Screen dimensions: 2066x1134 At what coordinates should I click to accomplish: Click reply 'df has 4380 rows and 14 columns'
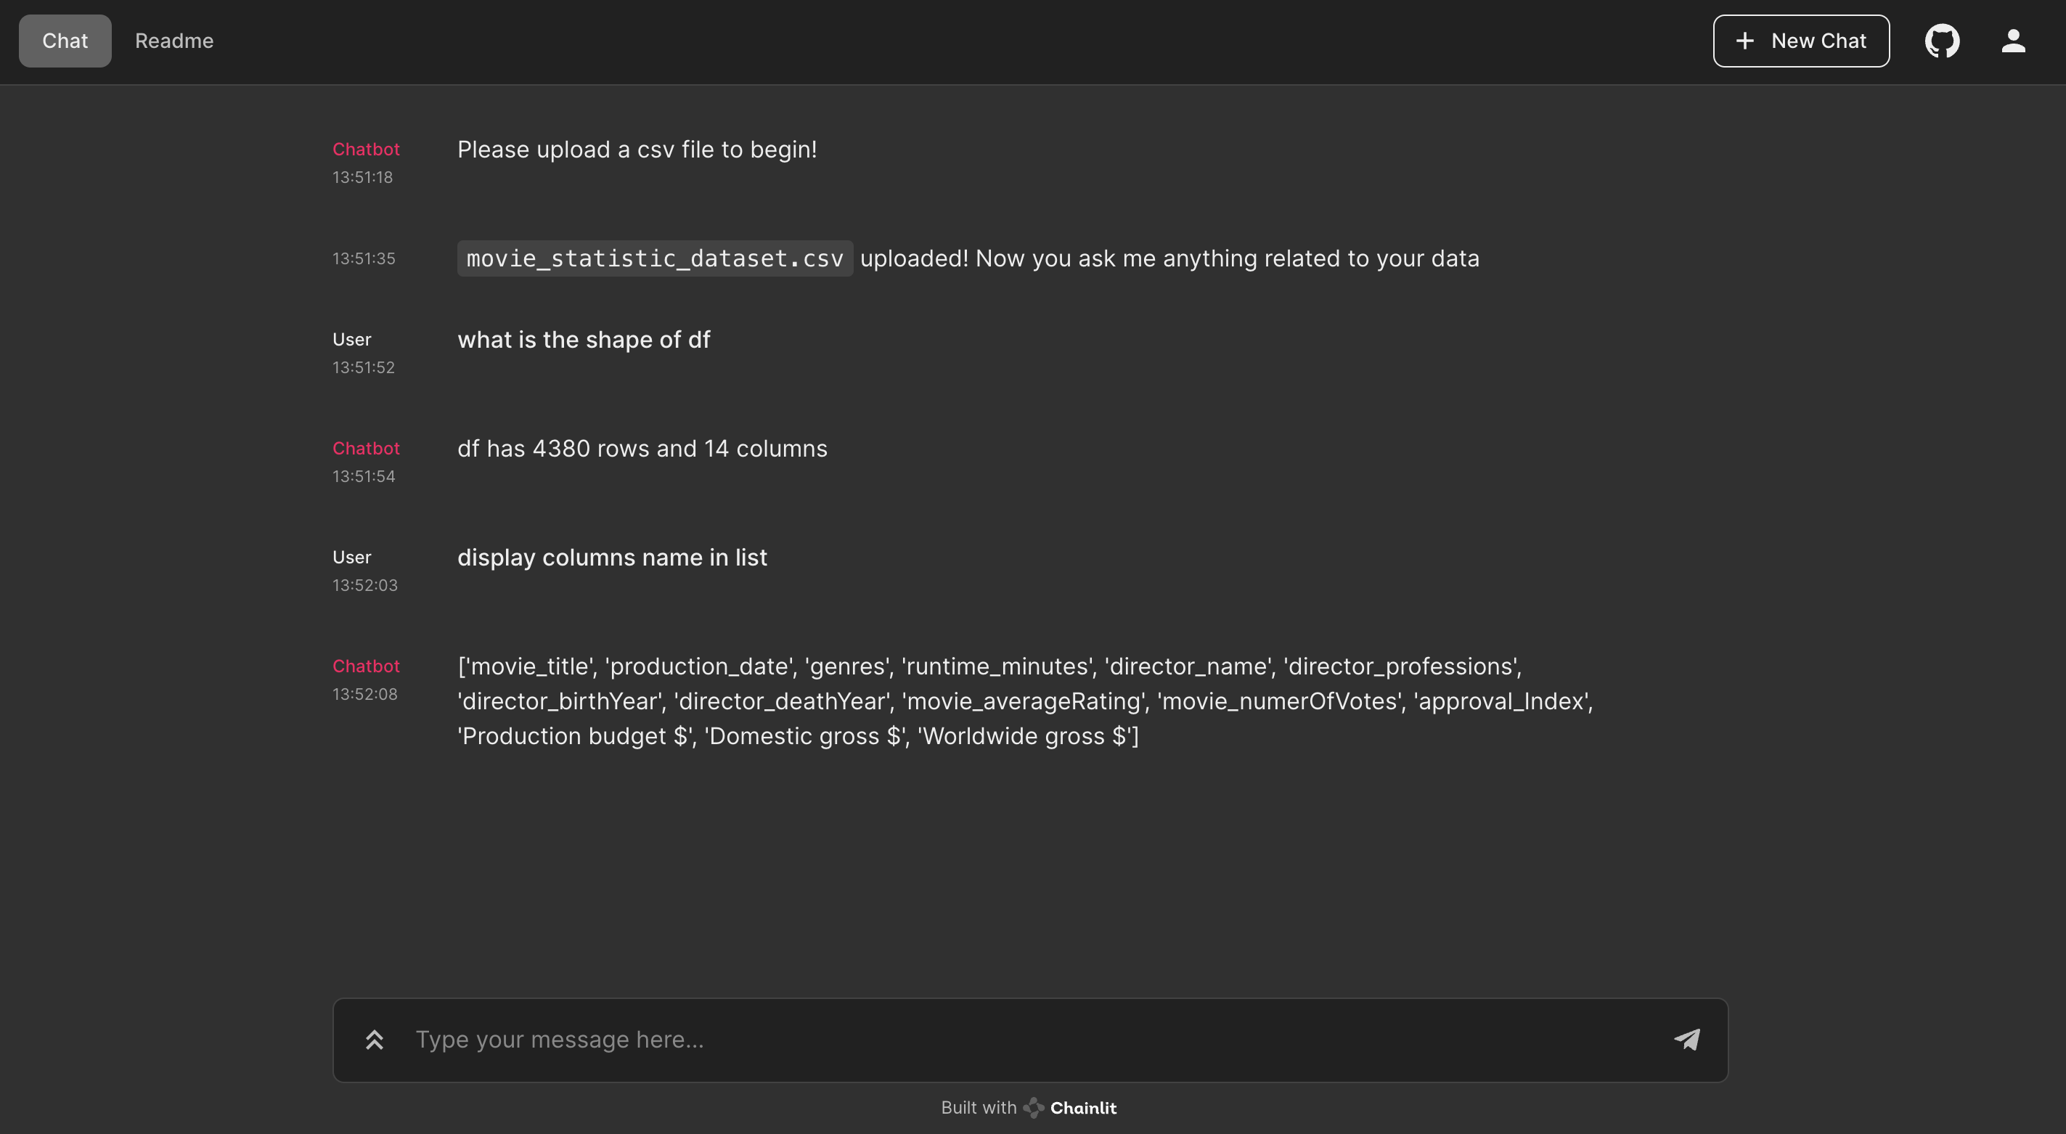642,449
